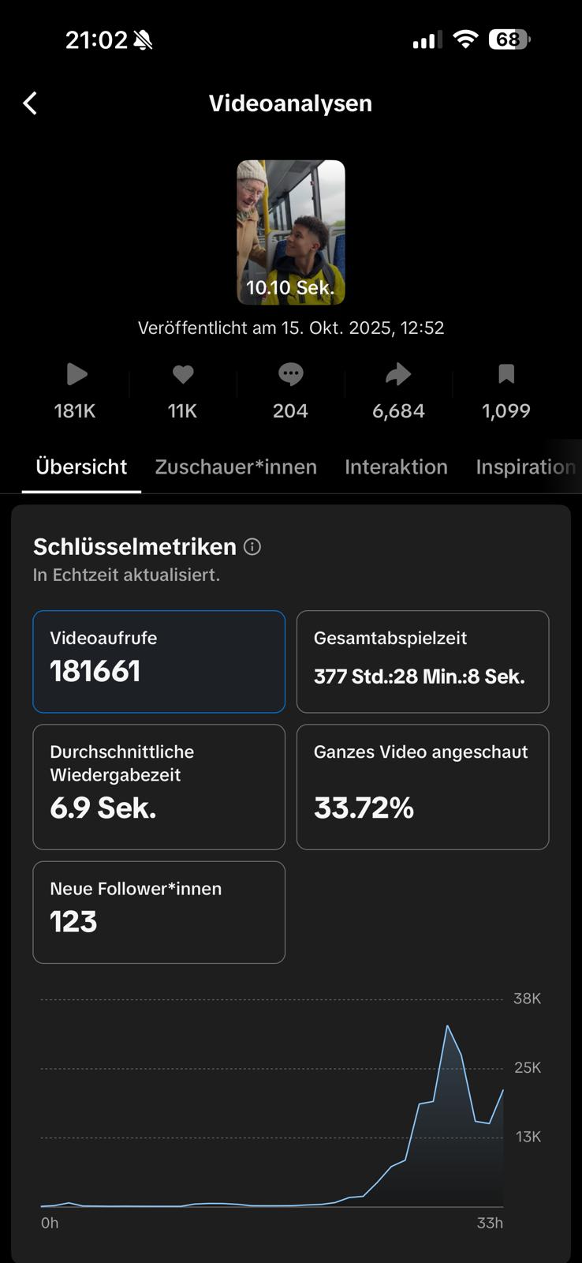Tap the peak of the views chart

[447, 1026]
